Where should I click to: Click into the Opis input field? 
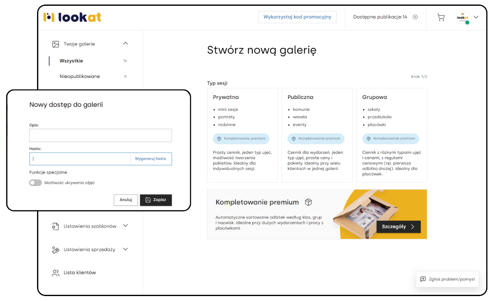point(100,135)
